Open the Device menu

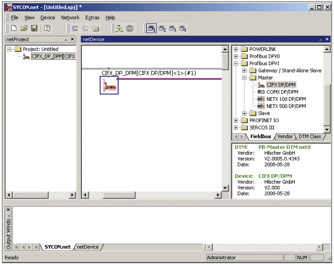[48, 18]
